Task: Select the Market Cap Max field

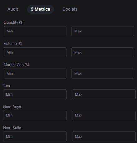Action: pos(103,74)
